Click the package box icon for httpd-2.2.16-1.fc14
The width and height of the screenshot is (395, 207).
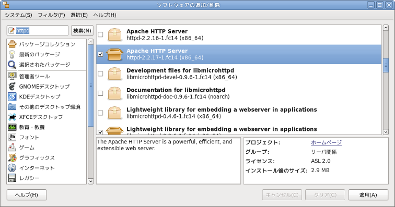114,35
